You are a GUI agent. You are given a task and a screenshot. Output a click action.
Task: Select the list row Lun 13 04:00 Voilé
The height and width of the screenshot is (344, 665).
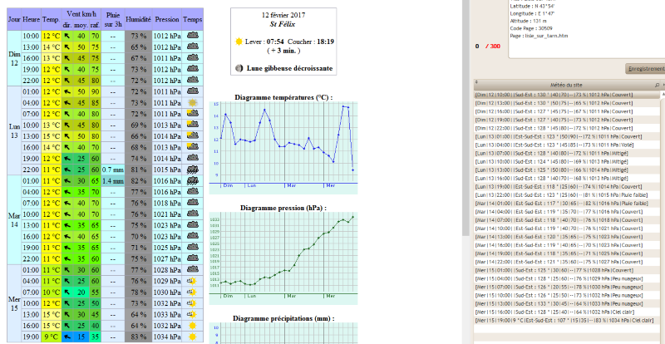[x=567, y=145]
